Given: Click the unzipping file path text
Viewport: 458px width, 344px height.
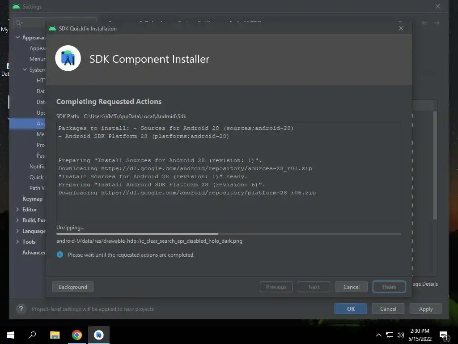Looking at the screenshot, I should 149,241.
